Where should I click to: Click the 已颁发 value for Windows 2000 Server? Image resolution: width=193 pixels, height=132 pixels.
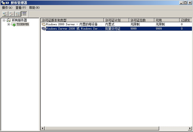coord(182,24)
